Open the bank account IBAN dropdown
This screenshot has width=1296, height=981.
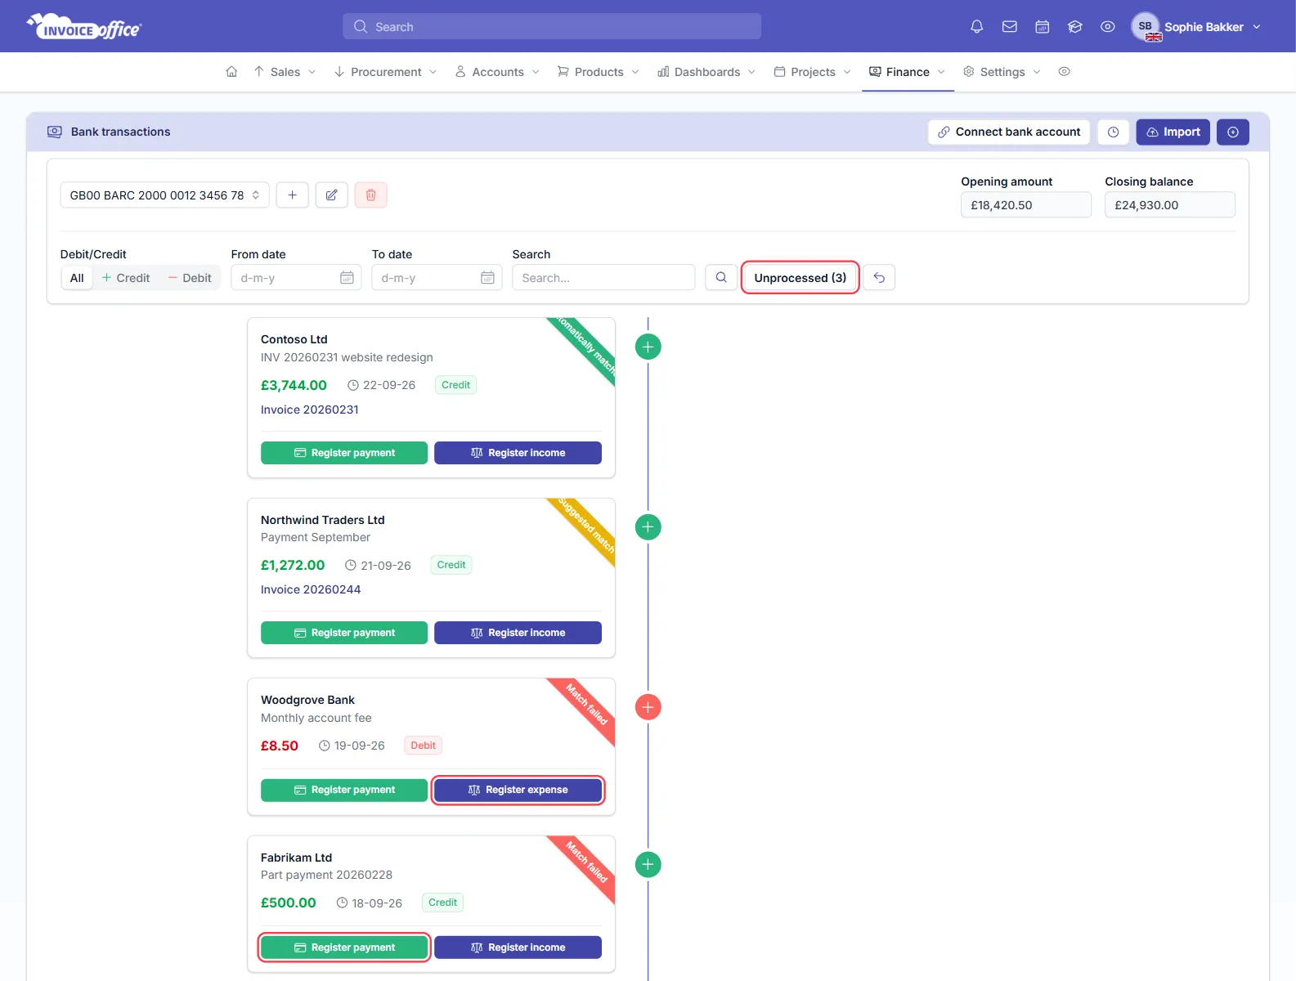point(164,195)
